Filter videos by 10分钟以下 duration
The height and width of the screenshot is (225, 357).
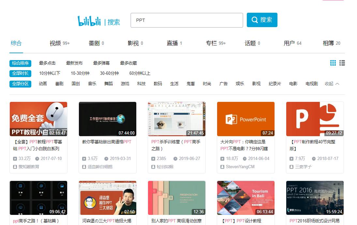(50, 73)
